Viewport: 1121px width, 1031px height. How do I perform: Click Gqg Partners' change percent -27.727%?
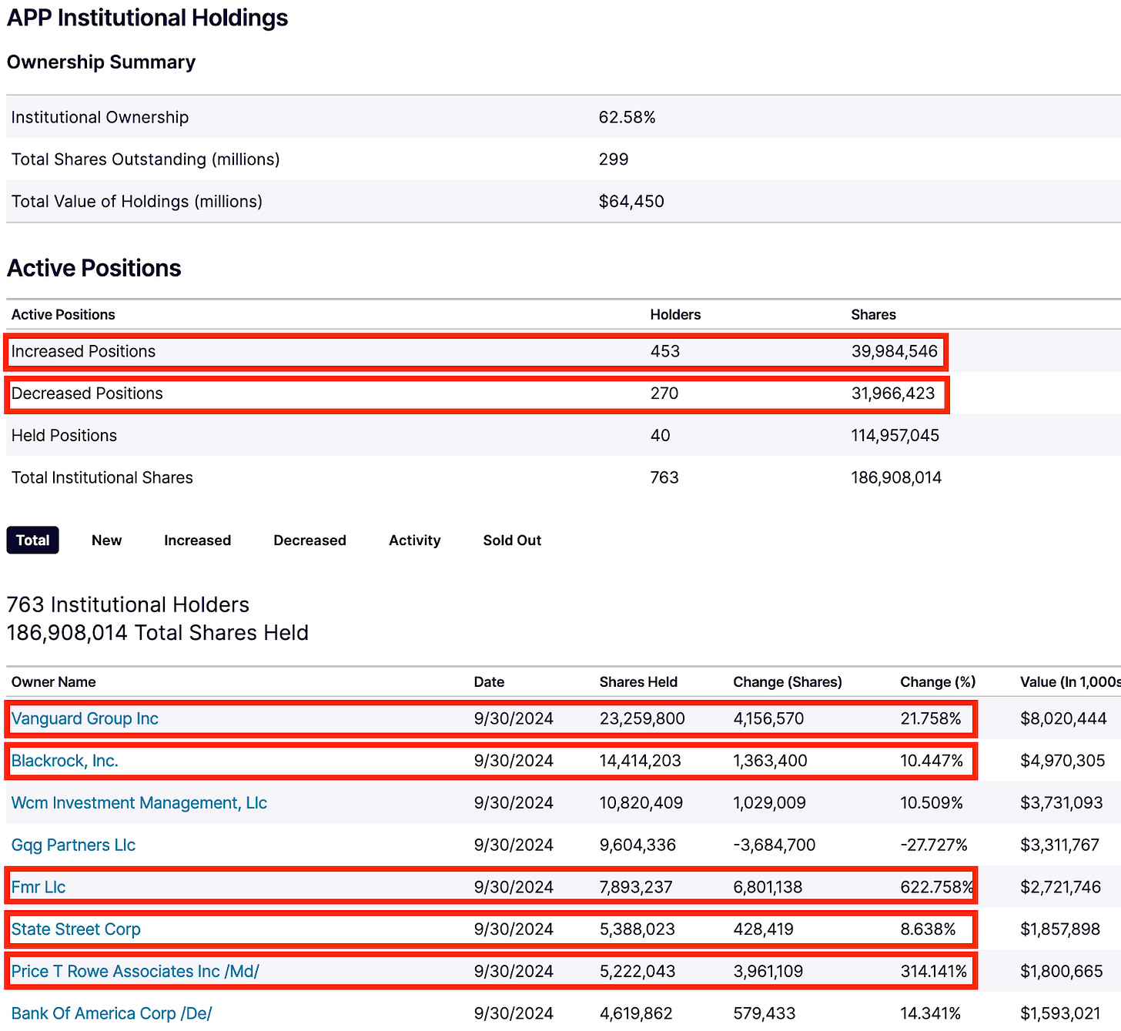click(x=934, y=845)
